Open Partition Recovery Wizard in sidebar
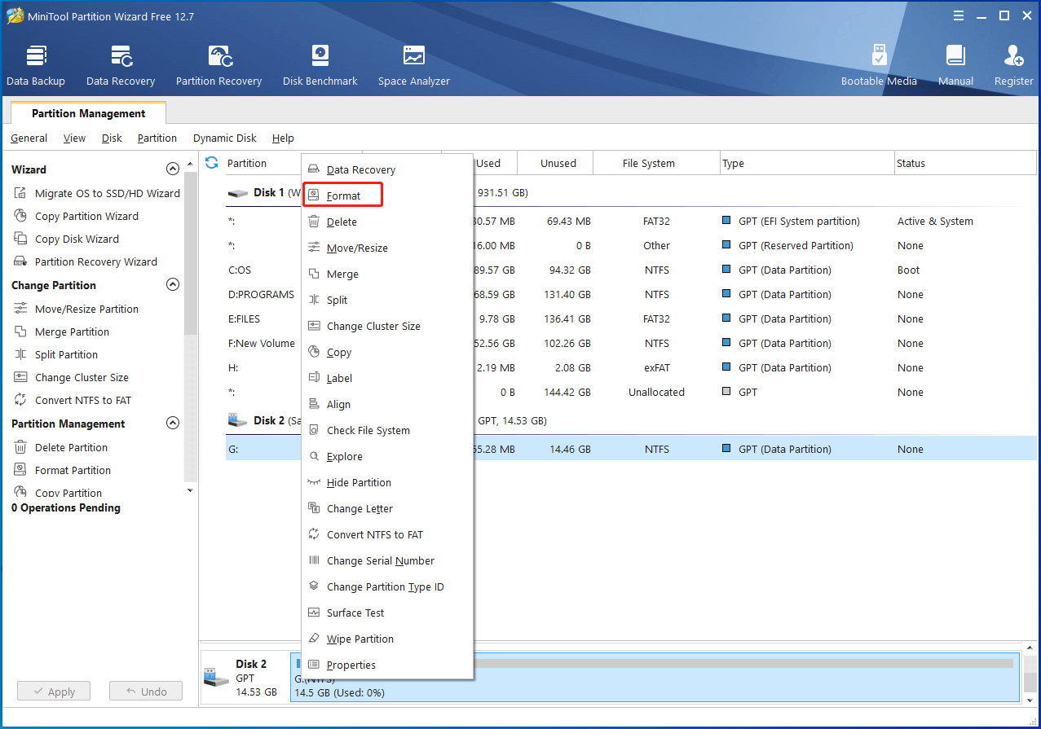Viewport: 1041px width, 729px height. (x=85, y=261)
